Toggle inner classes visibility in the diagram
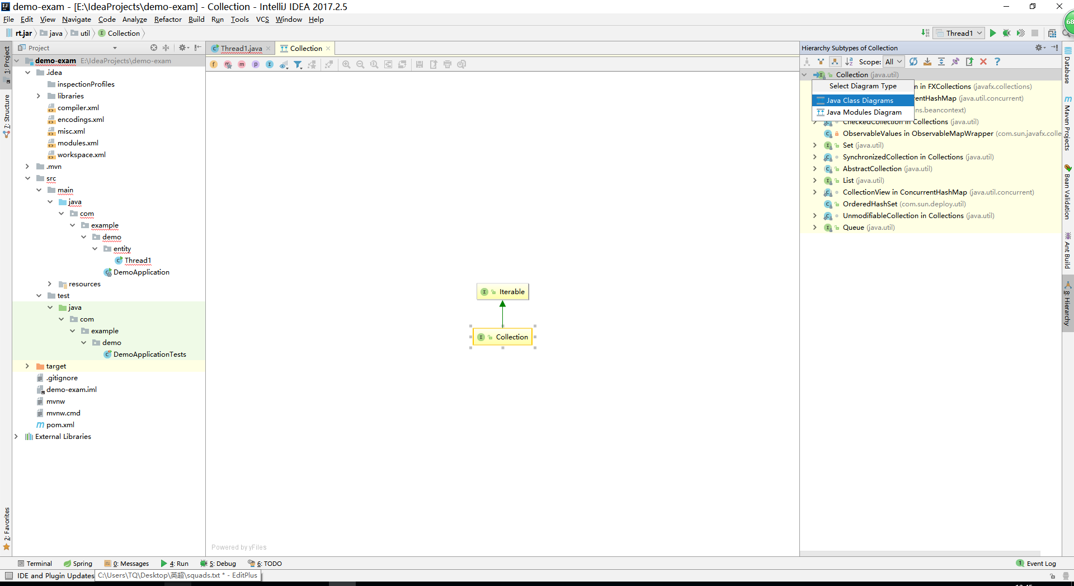The height and width of the screenshot is (586, 1074). (270, 64)
